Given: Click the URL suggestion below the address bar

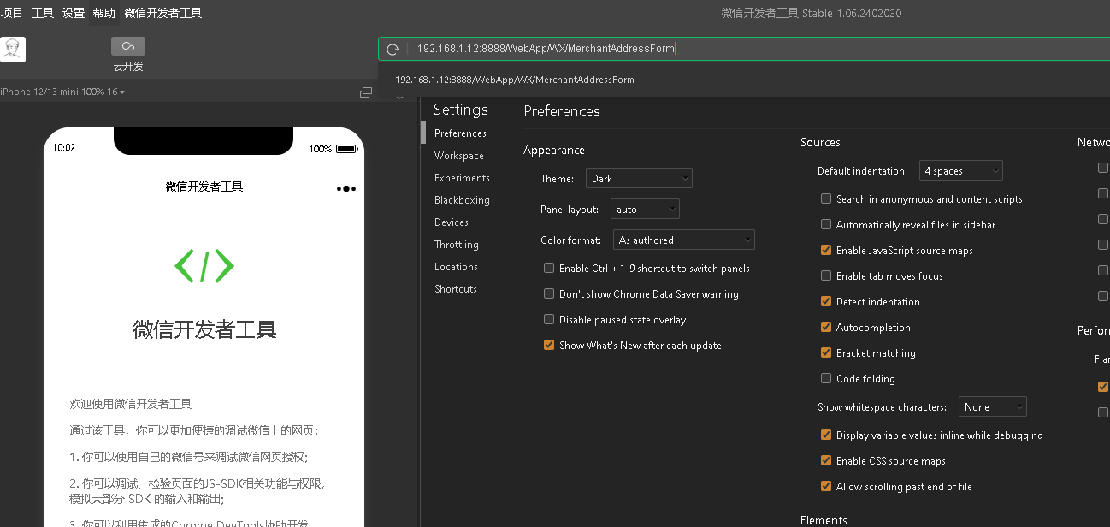Looking at the screenshot, I should pyautogui.click(x=515, y=80).
